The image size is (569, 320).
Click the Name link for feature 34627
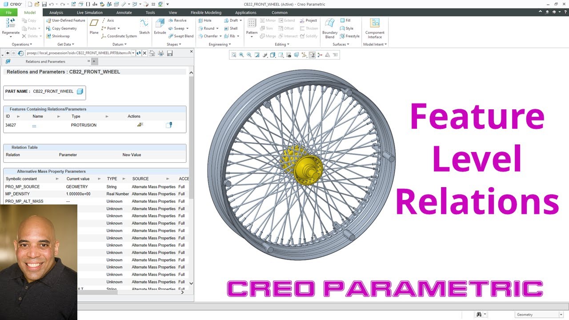(34, 125)
